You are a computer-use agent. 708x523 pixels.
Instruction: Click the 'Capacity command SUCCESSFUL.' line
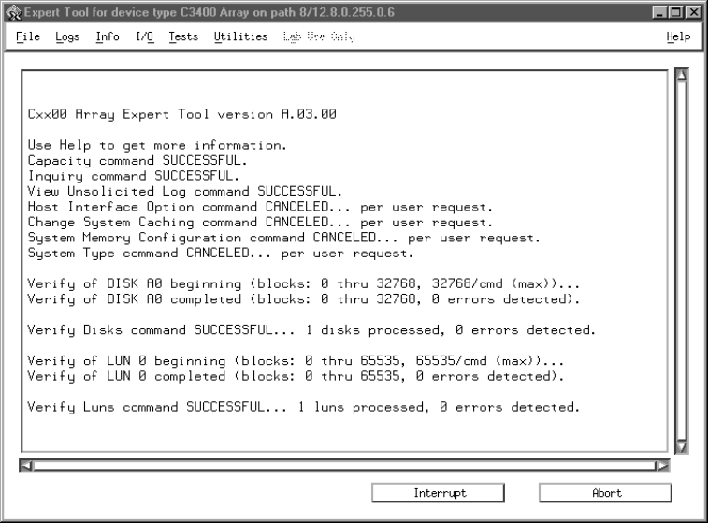point(137,160)
